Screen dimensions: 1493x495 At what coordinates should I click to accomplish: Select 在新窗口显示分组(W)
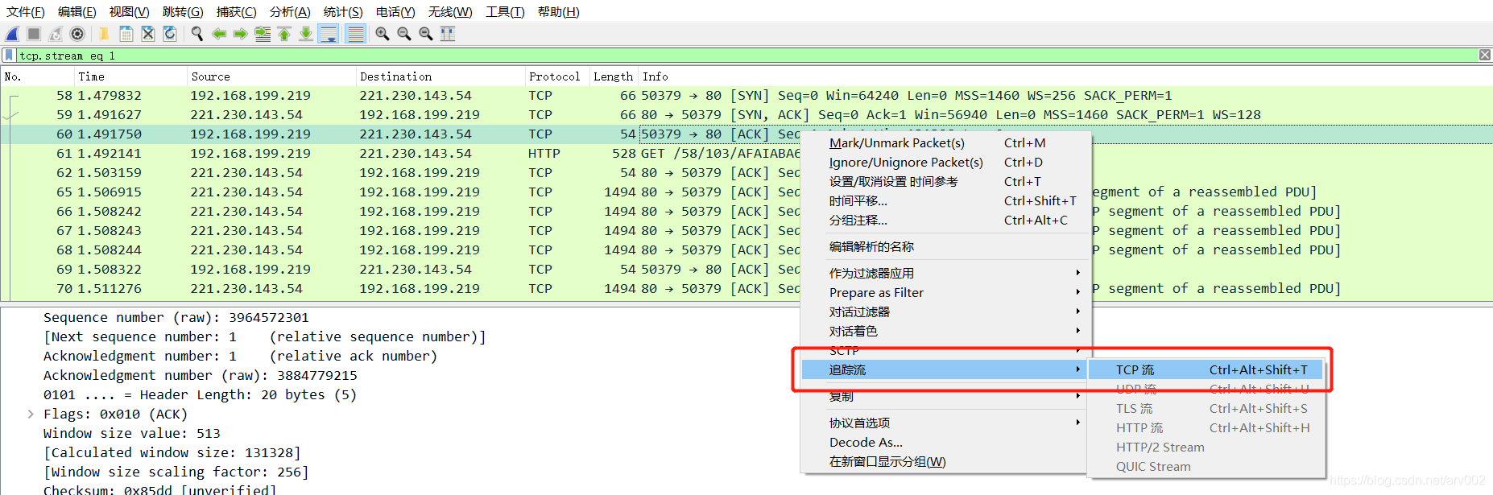point(946,461)
